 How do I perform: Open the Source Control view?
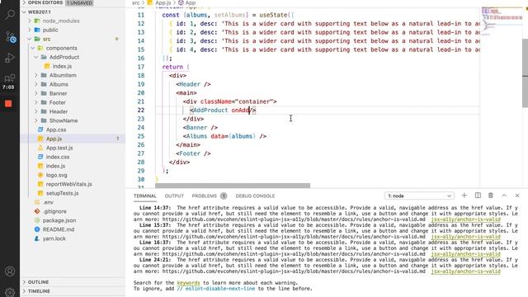tap(10, 37)
